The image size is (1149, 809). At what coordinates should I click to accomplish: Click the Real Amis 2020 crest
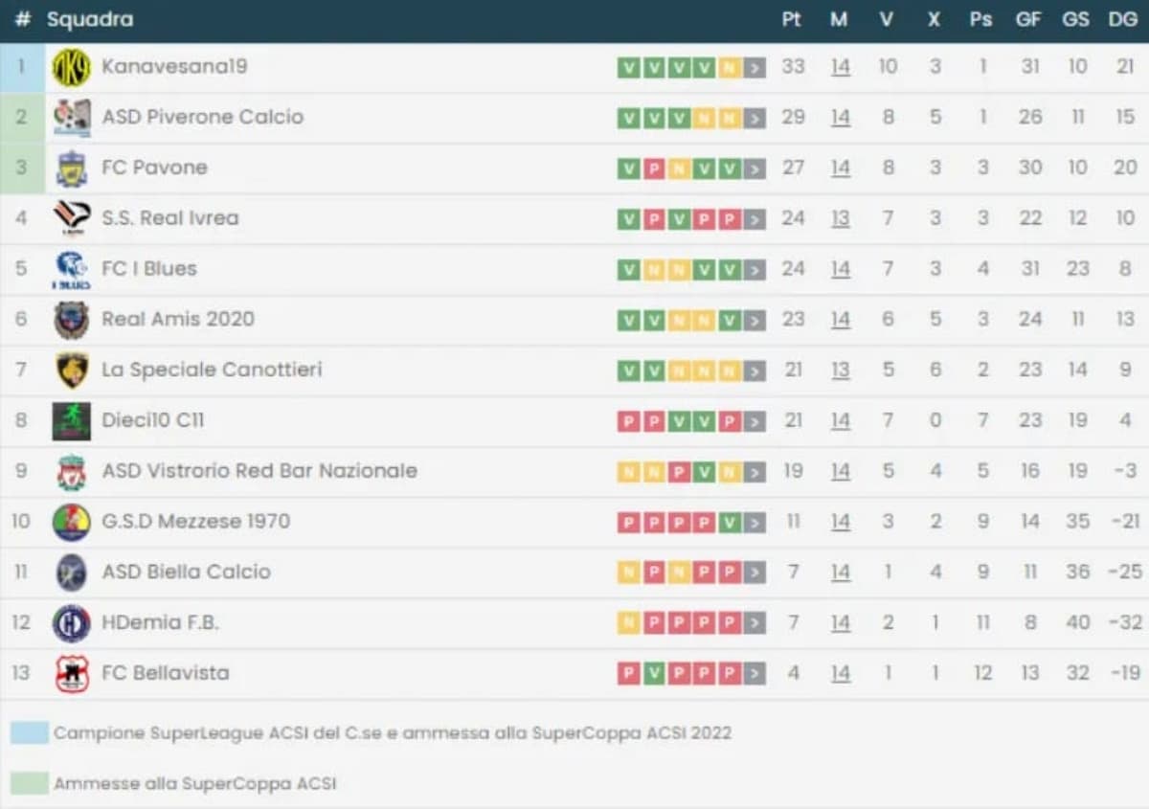click(x=72, y=320)
